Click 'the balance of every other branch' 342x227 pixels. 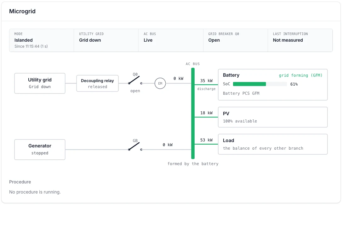(263, 148)
